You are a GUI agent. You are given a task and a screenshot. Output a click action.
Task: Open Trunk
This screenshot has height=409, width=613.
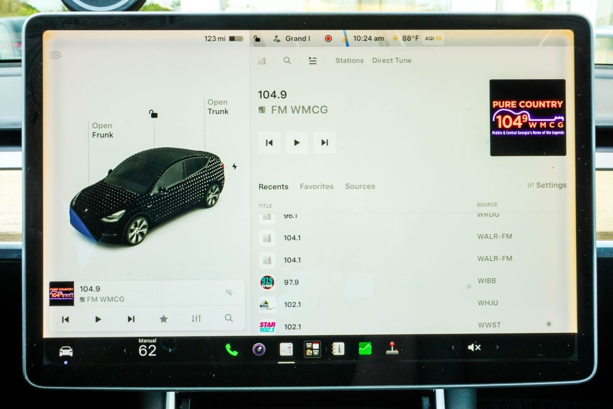218,107
